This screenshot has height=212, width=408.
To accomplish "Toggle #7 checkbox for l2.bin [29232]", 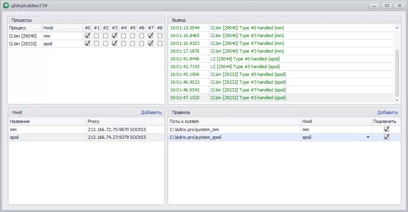I will pyautogui.click(x=151, y=43).
